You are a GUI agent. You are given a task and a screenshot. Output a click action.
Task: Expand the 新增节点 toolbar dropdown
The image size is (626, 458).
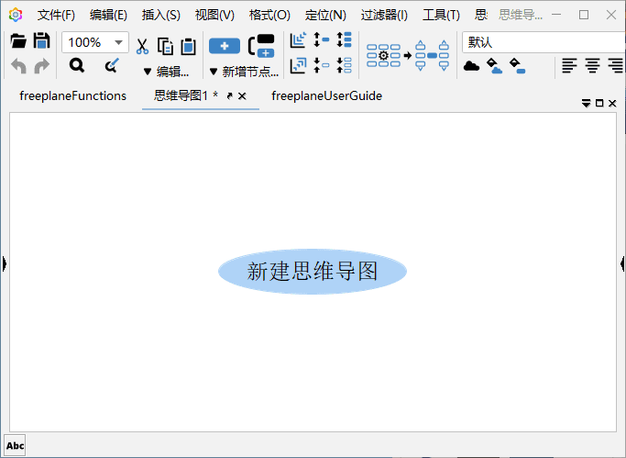tap(243, 72)
